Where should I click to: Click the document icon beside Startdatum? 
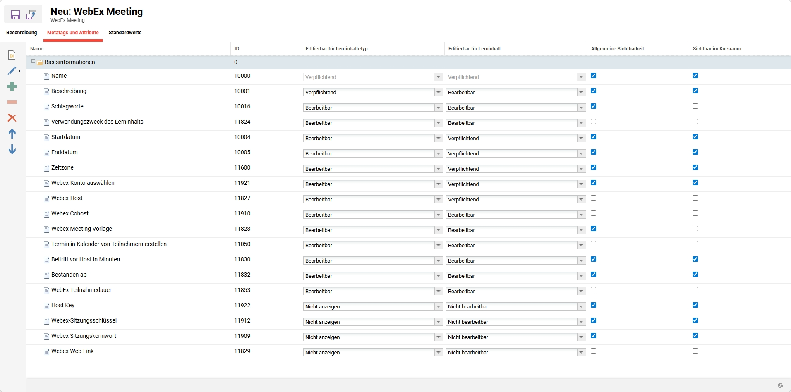[47, 137]
